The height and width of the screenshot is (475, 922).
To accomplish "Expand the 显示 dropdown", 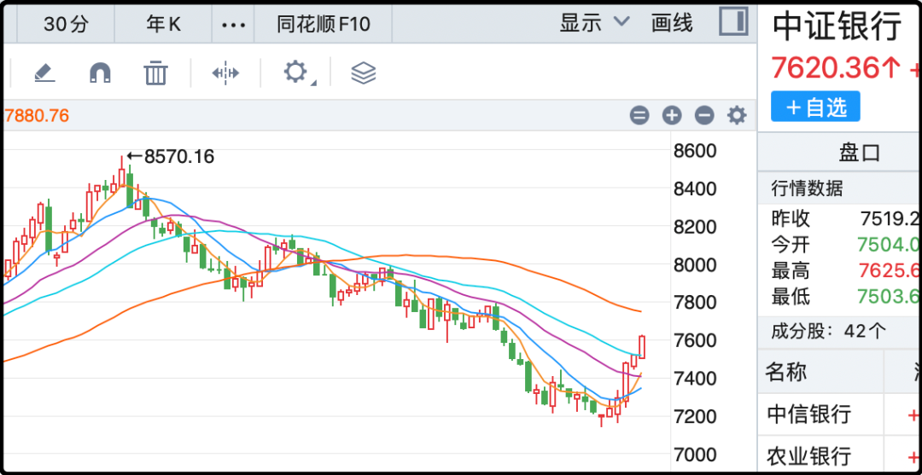I will tap(594, 24).
